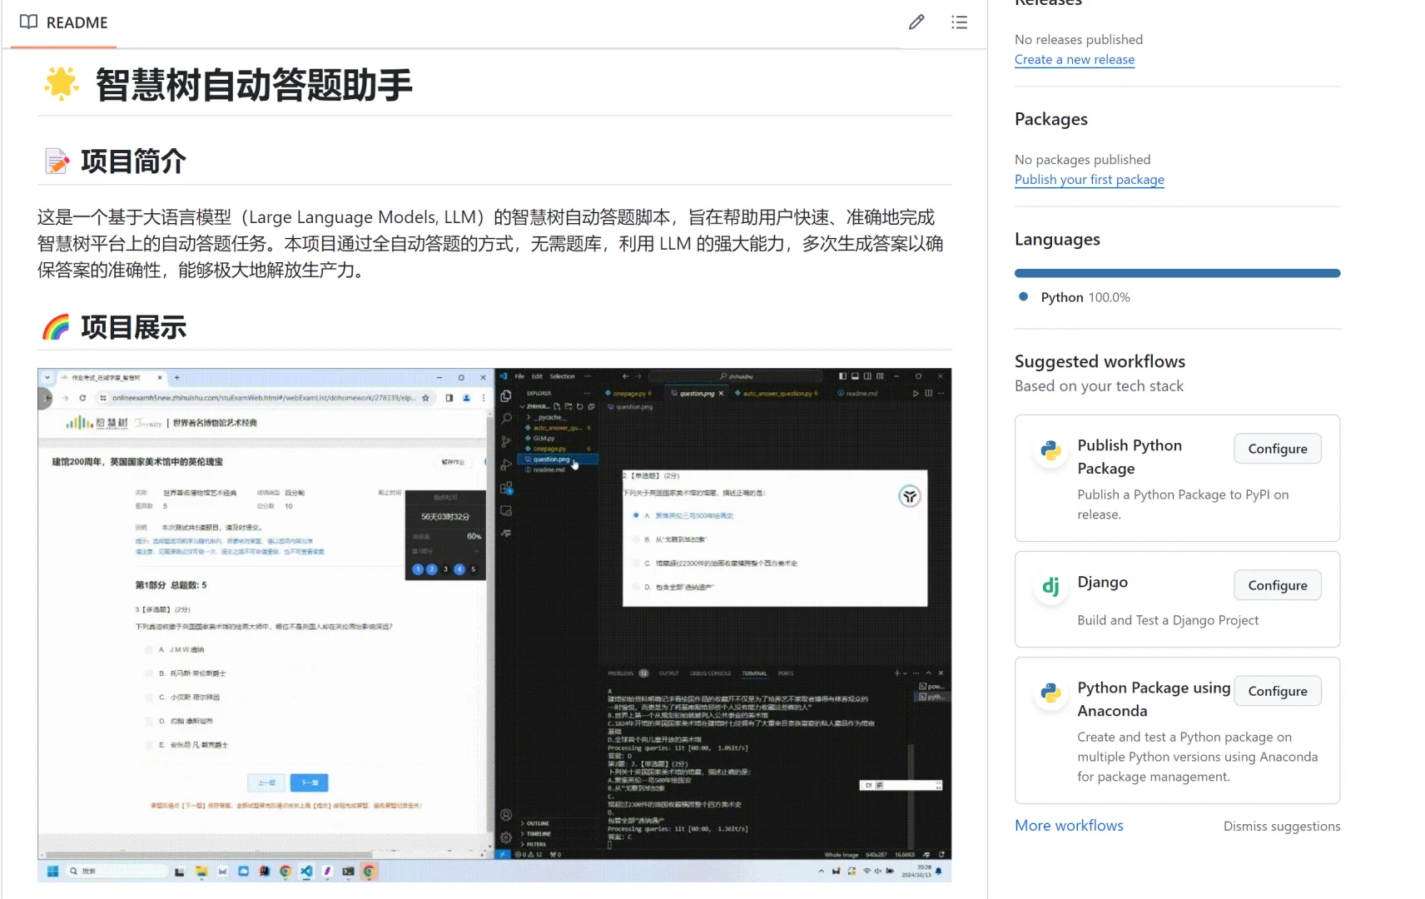Viewport: 1425px width, 899px height.
Task: Select question.png in the Explorer file tree
Action: [551, 459]
